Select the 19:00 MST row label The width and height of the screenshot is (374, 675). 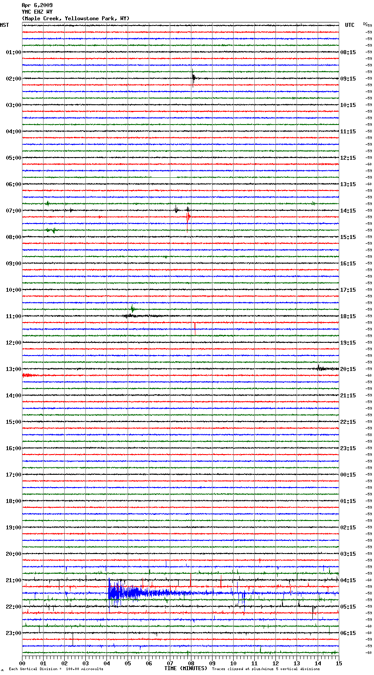(14, 528)
